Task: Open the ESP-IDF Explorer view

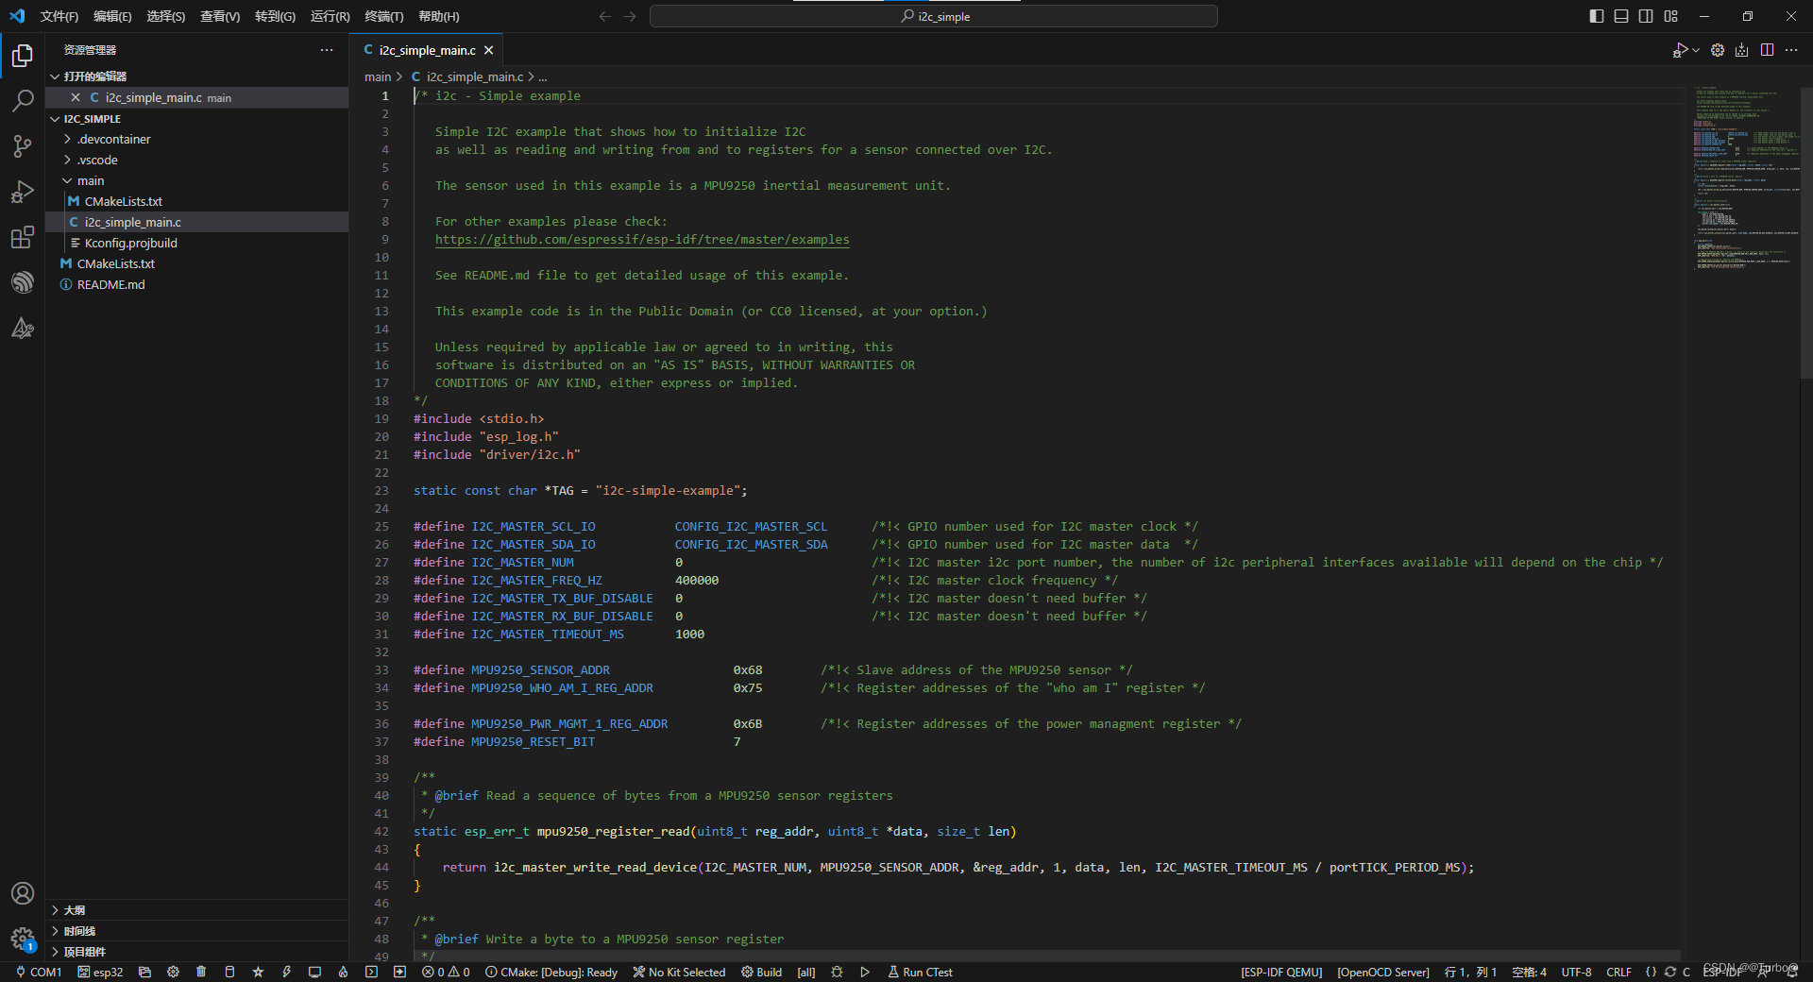Action: pyautogui.click(x=23, y=282)
